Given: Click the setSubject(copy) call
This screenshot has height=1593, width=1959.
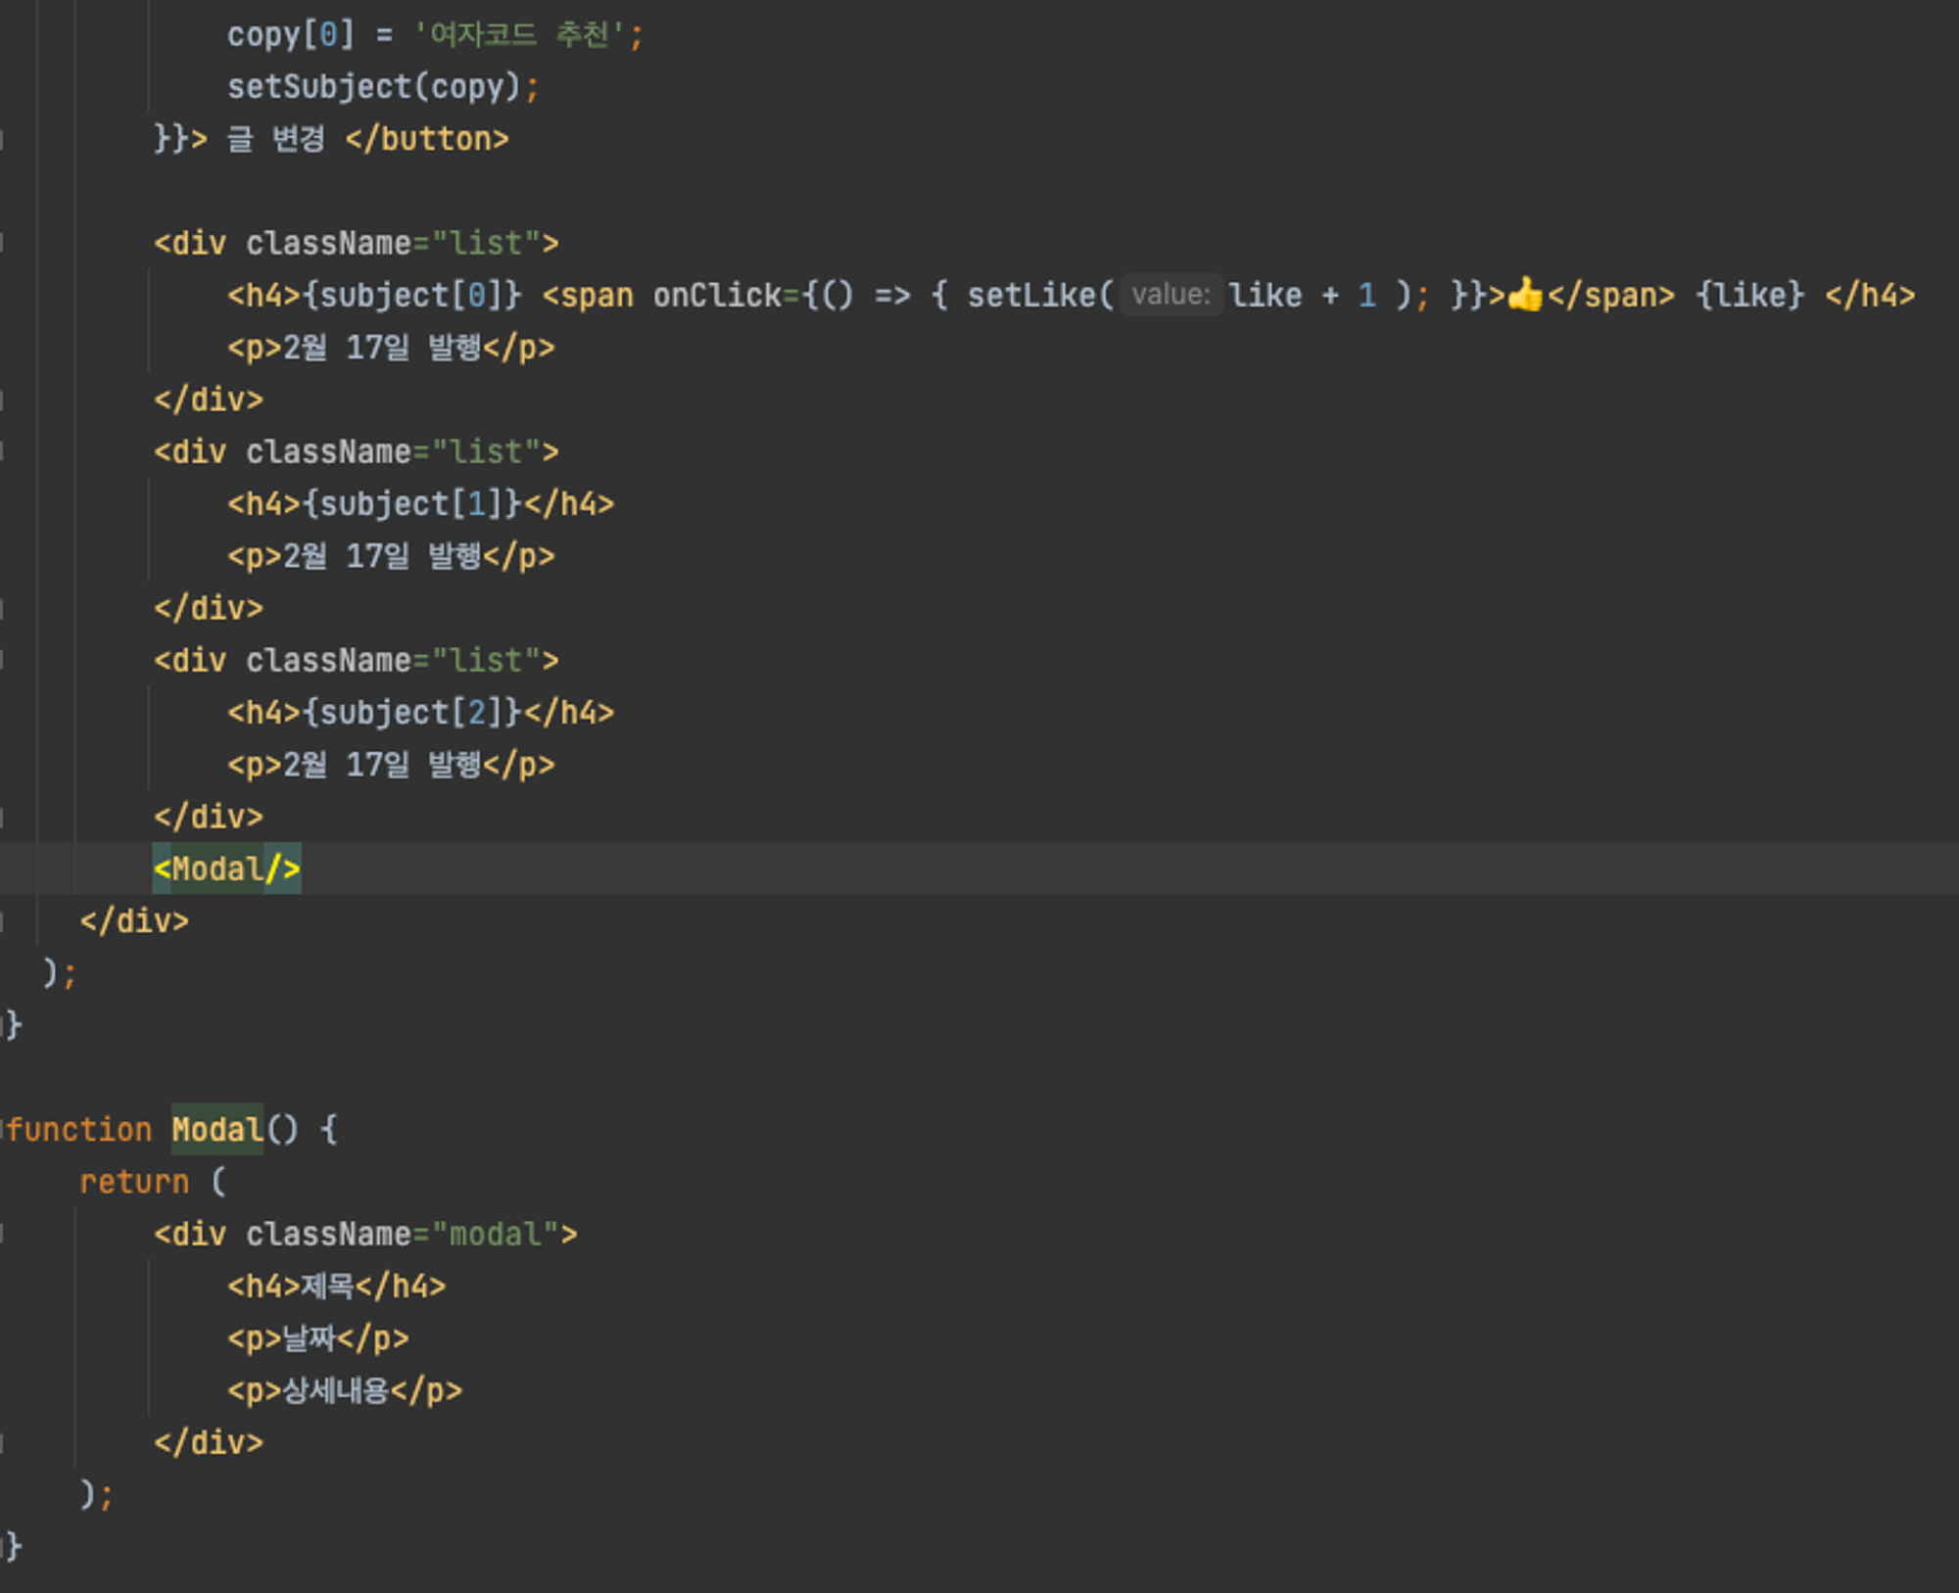Looking at the screenshot, I should (x=372, y=87).
